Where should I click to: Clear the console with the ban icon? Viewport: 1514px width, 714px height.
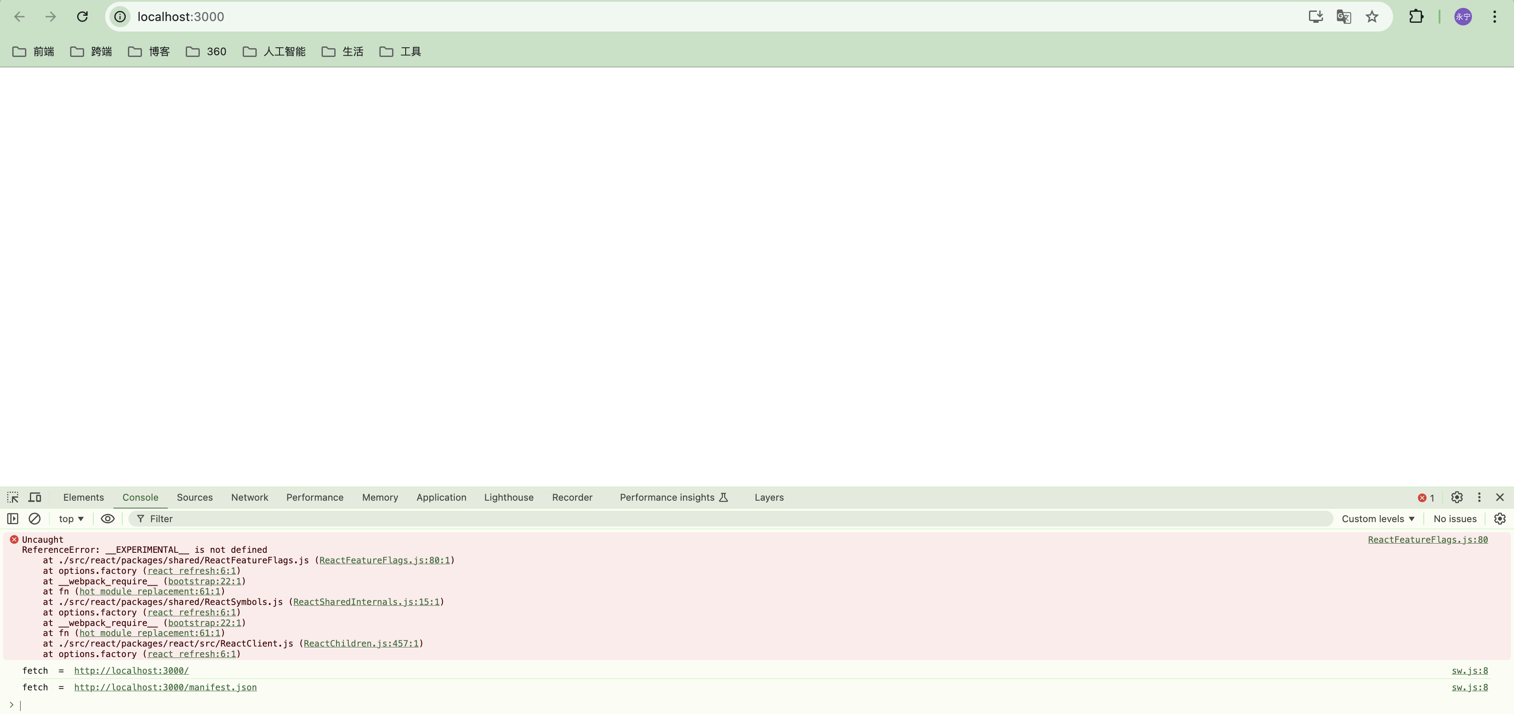pos(35,518)
